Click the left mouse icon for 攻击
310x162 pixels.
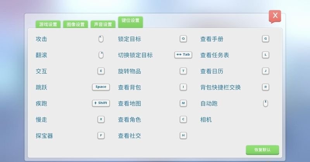point(101,39)
